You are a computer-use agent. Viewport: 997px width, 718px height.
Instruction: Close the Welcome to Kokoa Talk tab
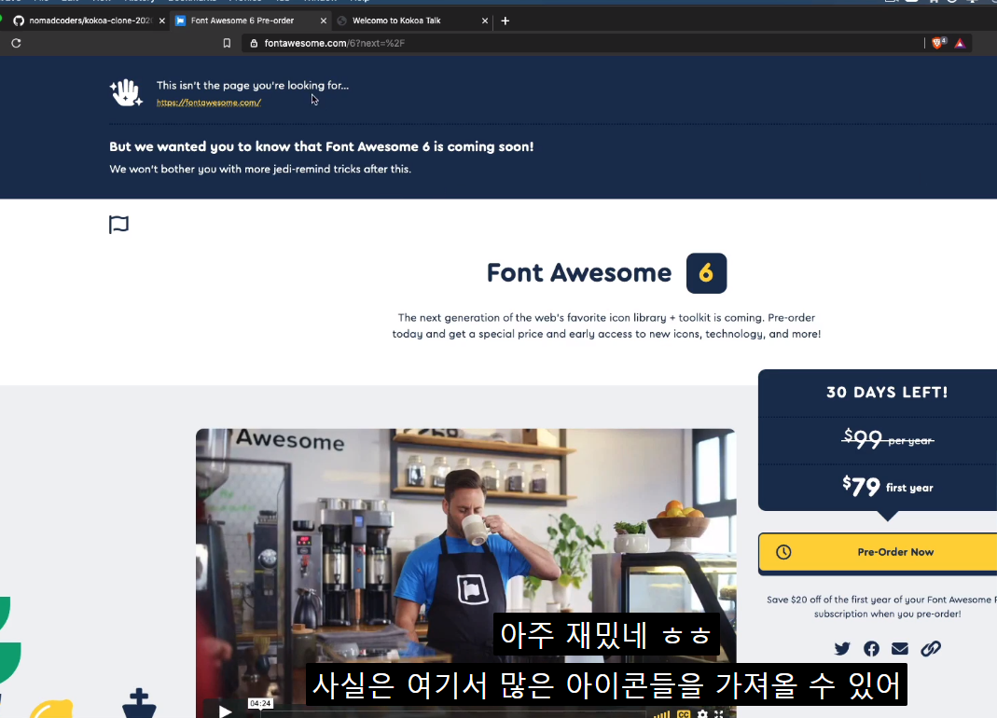click(x=485, y=21)
